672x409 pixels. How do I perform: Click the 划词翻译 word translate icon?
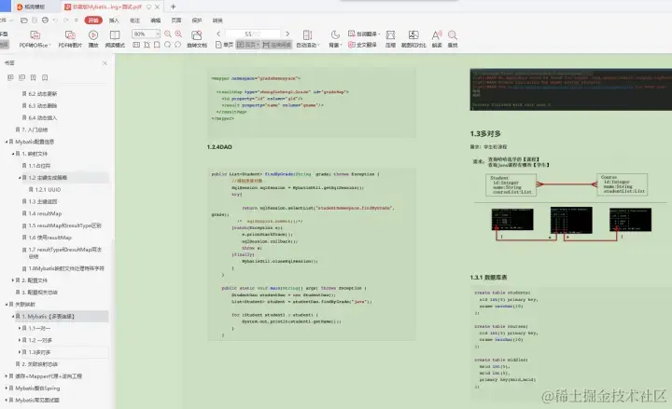[352, 34]
